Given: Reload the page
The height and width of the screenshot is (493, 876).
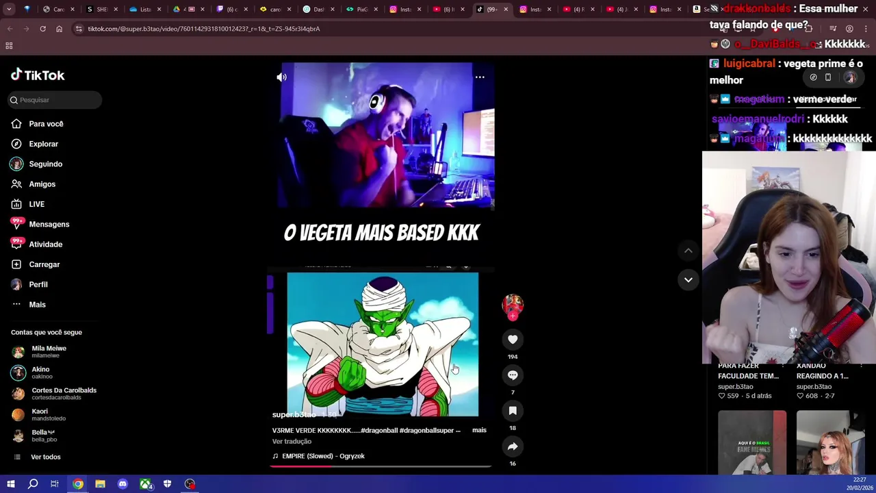Looking at the screenshot, I should click(x=42, y=29).
